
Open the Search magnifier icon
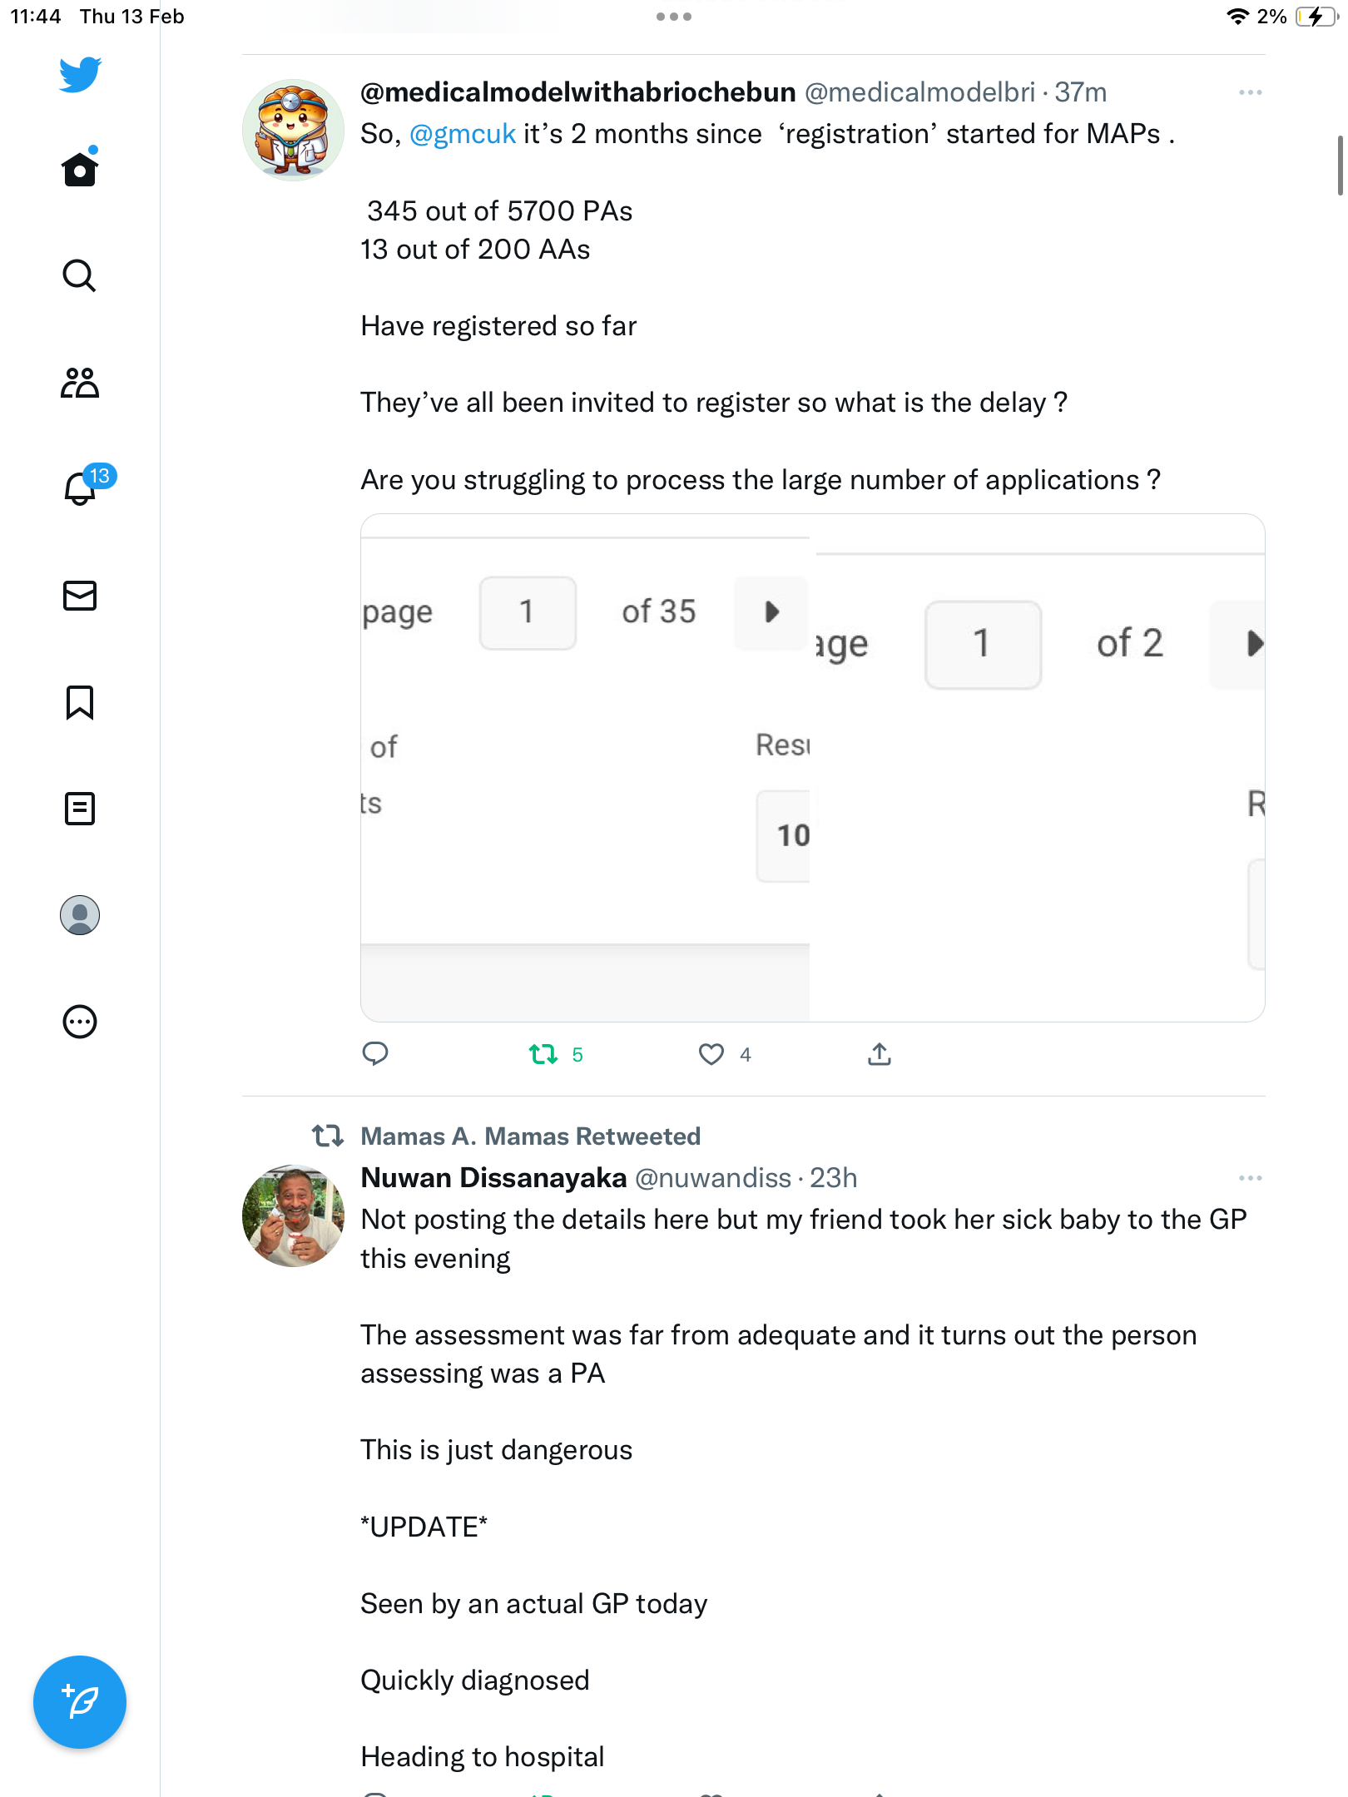80,275
